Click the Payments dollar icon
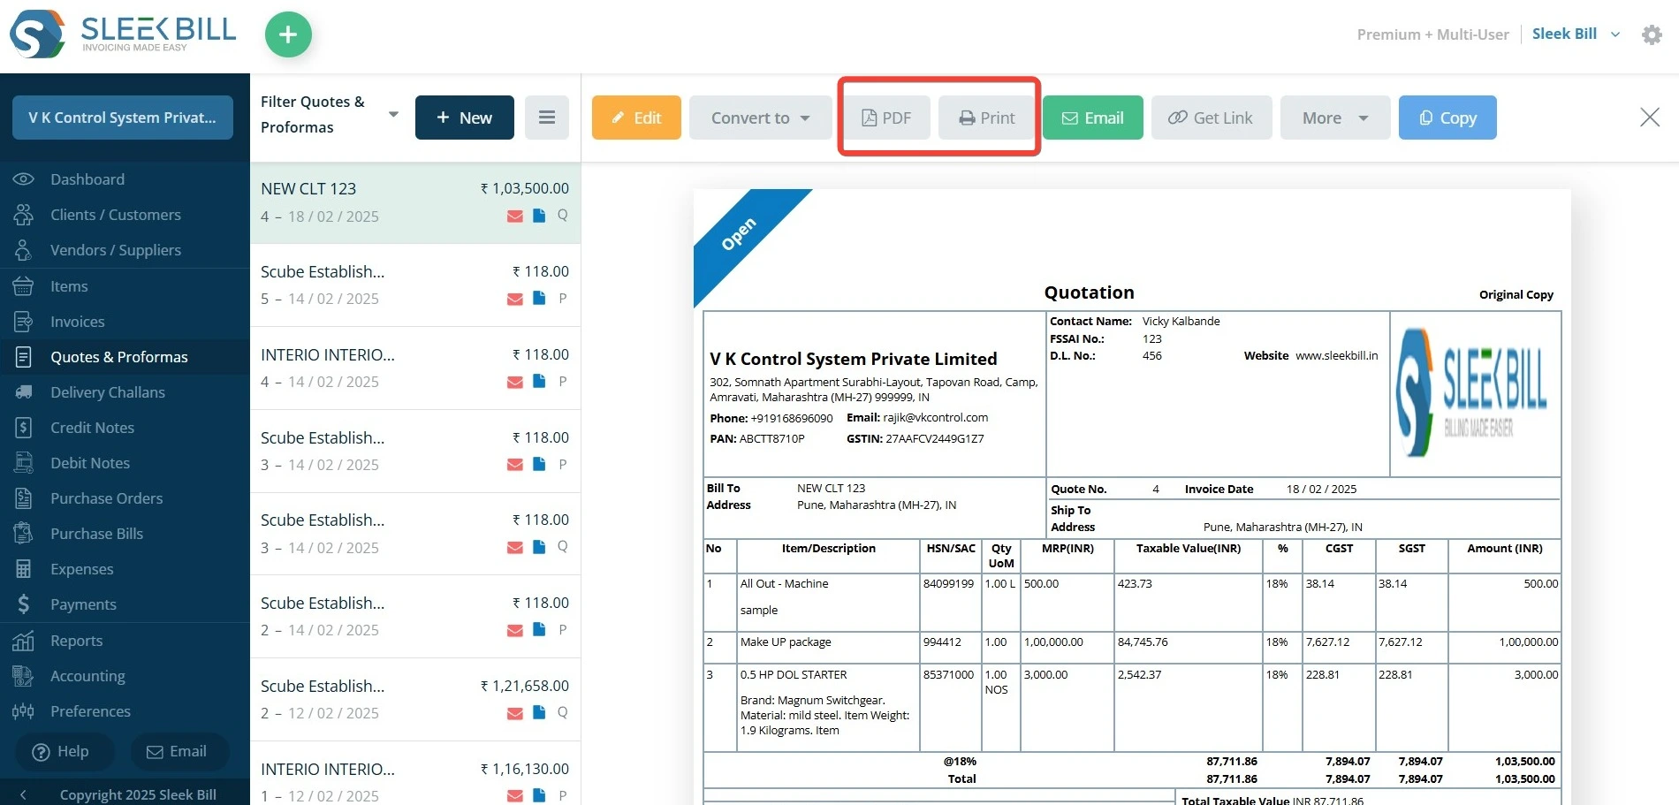 click(x=24, y=604)
